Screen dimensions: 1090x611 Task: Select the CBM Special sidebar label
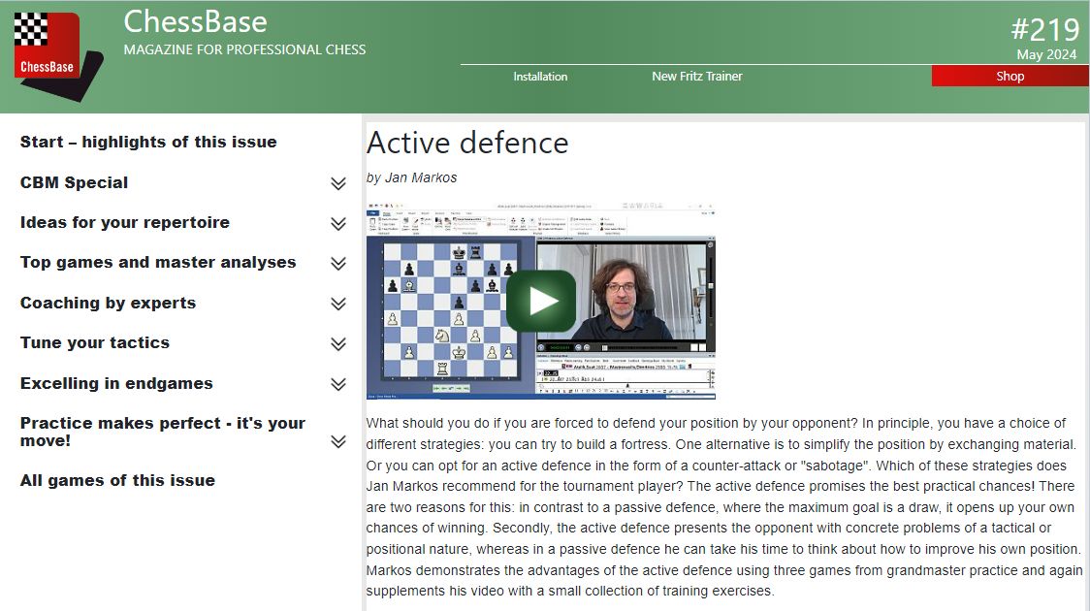coord(74,182)
